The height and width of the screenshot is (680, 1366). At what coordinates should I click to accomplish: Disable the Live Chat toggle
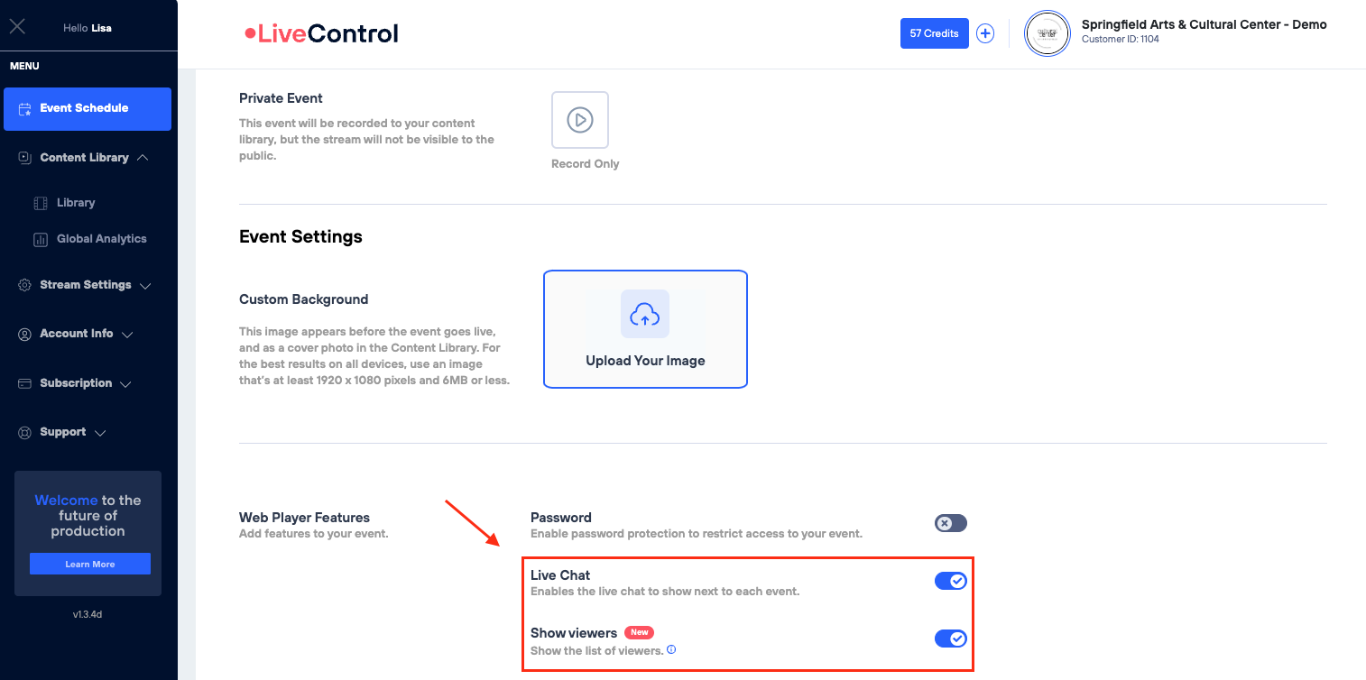click(x=950, y=581)
